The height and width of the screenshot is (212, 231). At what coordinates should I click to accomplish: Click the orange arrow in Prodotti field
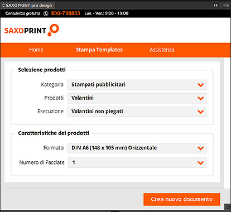tap(200, 98)
